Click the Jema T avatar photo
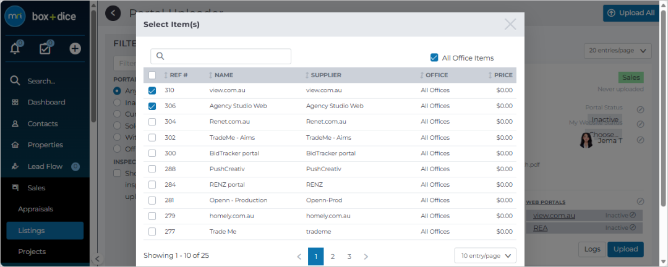Image resolution: width=668 pixels, height=267 pixels. [586, 140]
